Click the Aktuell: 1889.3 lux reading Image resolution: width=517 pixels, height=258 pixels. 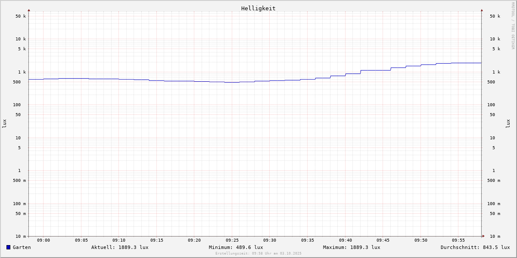120,247
